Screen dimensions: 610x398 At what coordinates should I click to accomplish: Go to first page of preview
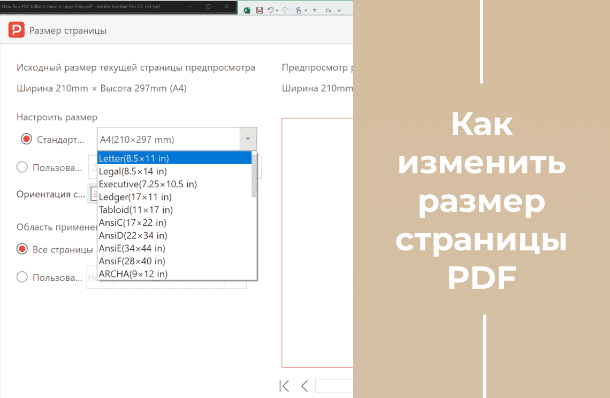[x=285, y=386]
